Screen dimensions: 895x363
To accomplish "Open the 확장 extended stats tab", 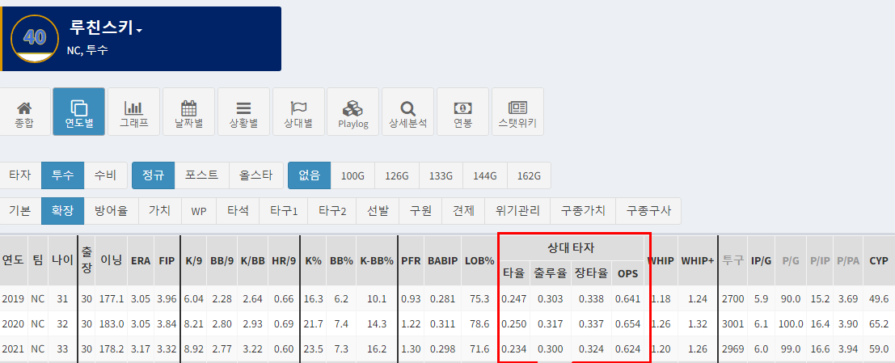I will click(63, 211).
